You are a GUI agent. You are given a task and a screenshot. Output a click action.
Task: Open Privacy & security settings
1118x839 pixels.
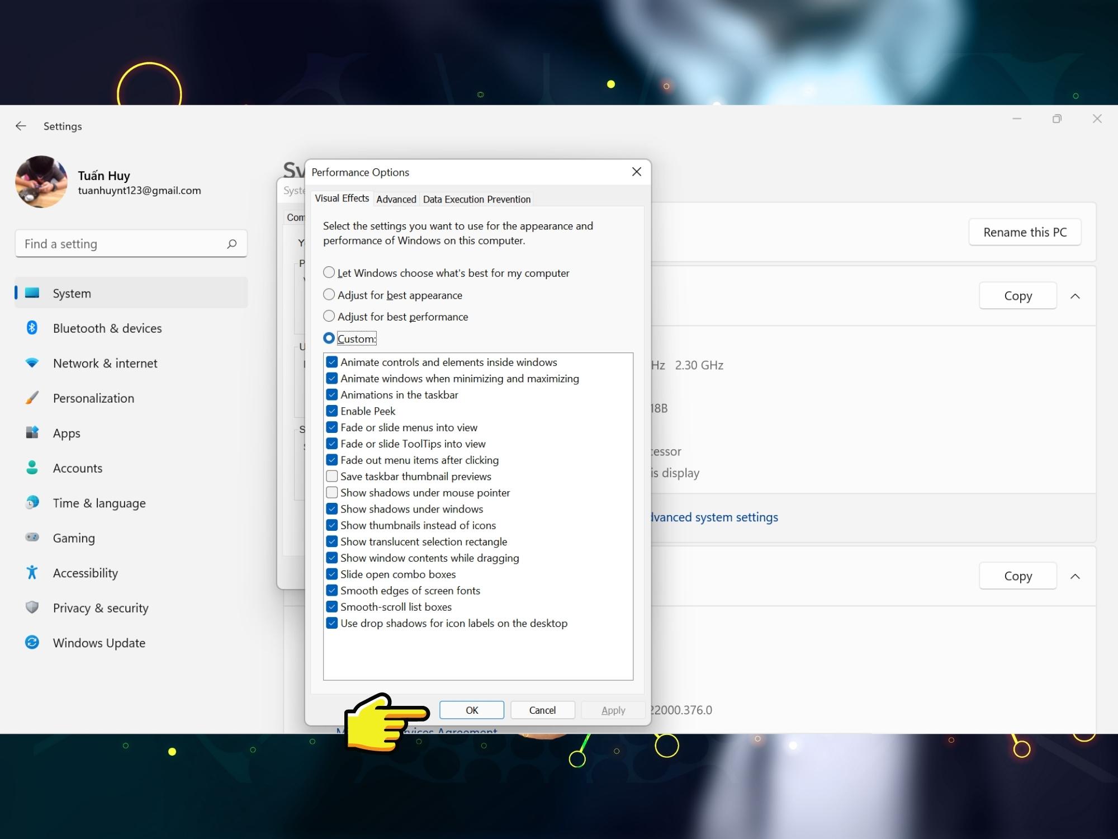click(131, 607)
